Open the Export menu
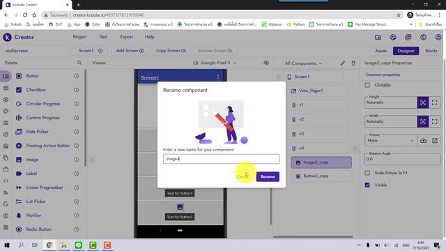This screenshot has width=446, height=251. coord(126,37)
